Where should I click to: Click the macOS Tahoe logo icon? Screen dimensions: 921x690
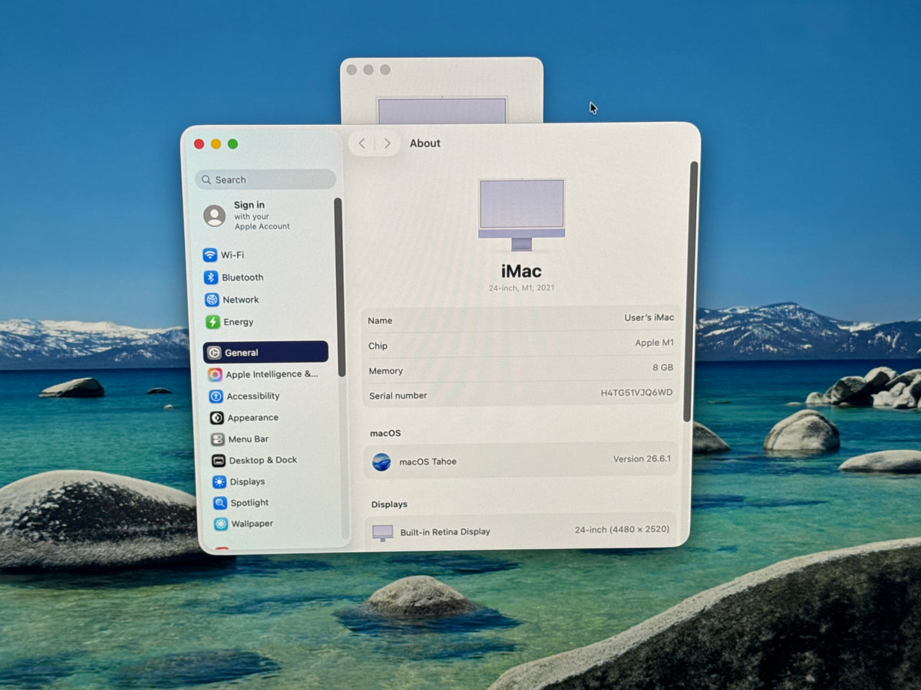(x=381, y=462)
